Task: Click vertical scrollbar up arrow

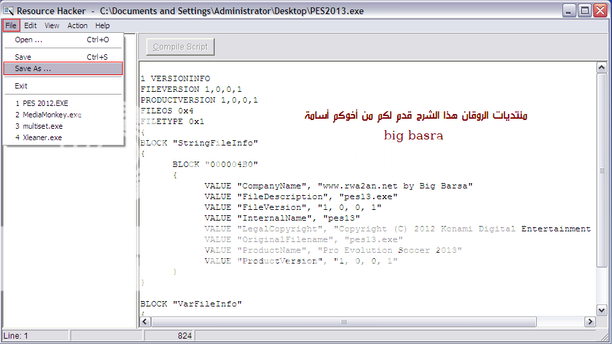Action: tap(601, 68)
